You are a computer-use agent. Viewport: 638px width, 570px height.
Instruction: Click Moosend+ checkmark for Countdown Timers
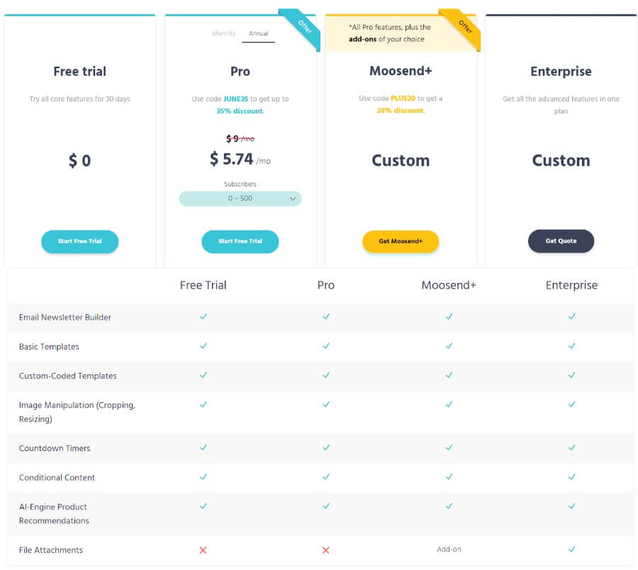[x=449, y=448]
